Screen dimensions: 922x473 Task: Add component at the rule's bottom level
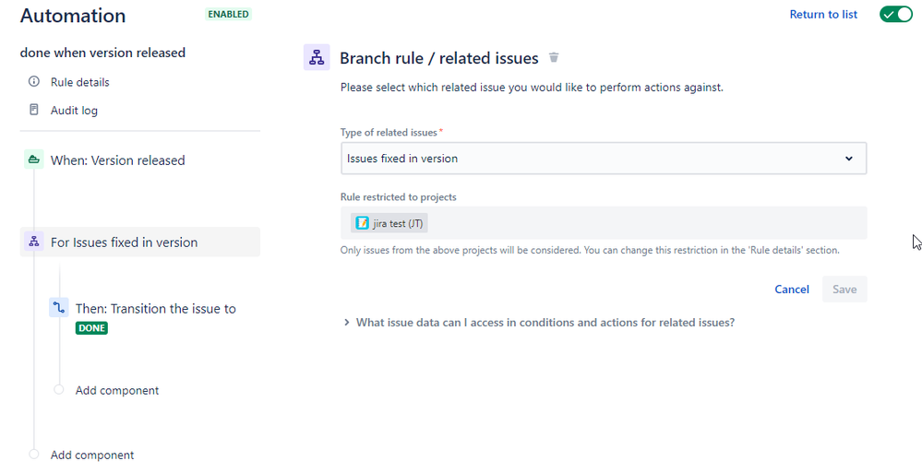[x=91, y=455]
